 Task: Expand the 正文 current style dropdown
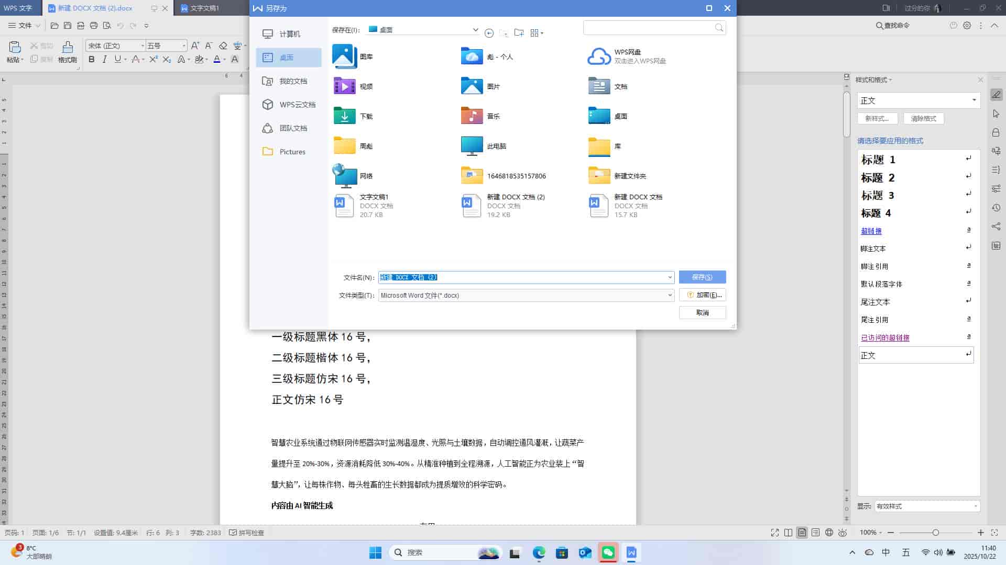click(x=974, y=100)
